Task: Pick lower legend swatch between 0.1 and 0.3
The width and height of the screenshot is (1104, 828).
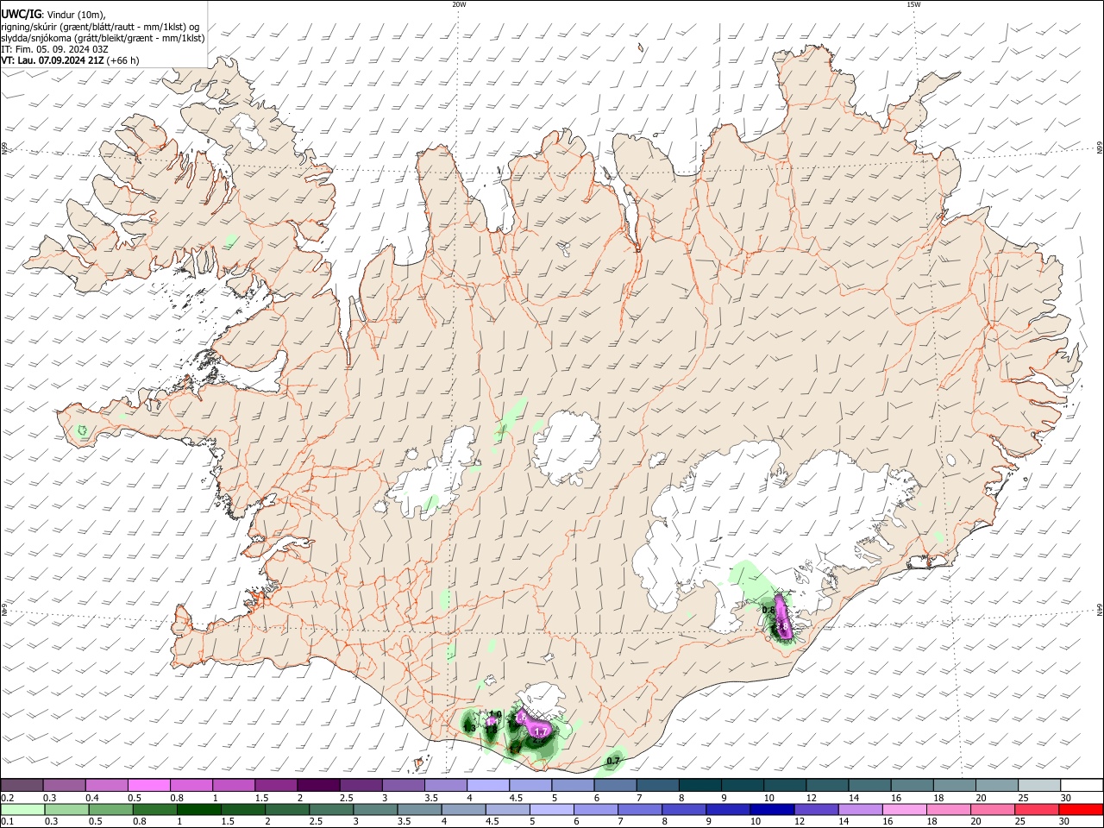Action: [23, 809]
